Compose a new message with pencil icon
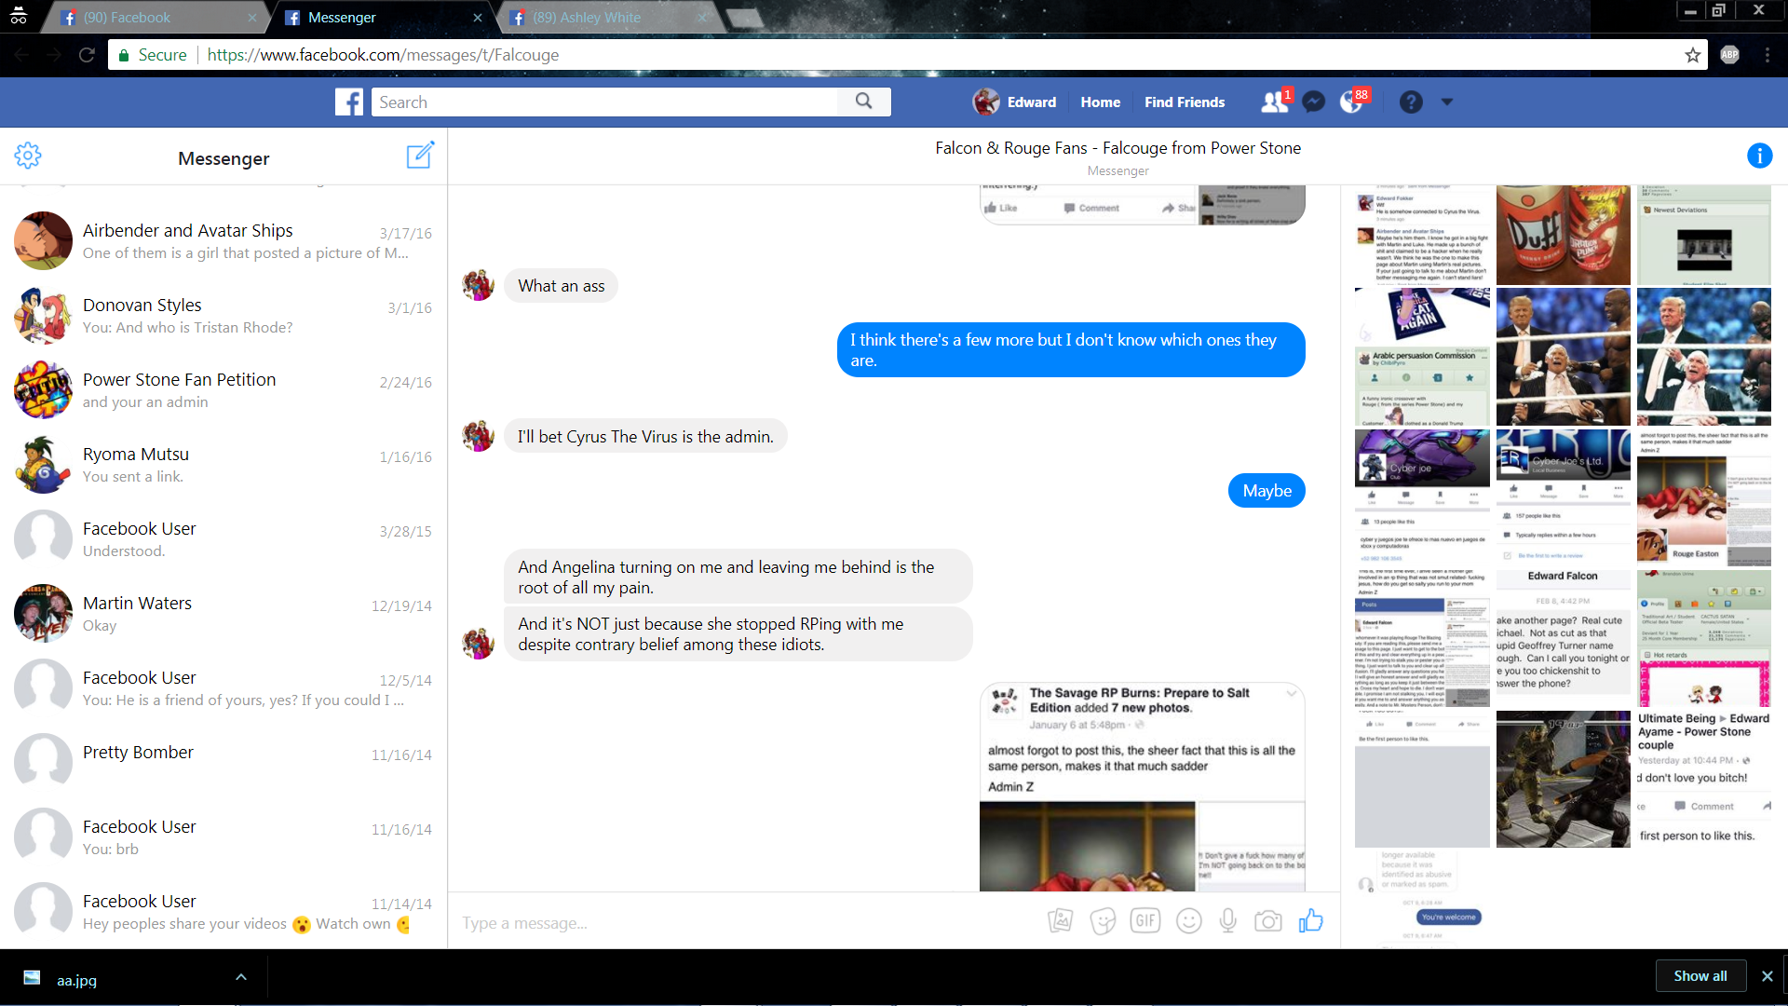The height and width of the screenshot is (1006, 1788). pyautogui.click(x=420, y=155)
